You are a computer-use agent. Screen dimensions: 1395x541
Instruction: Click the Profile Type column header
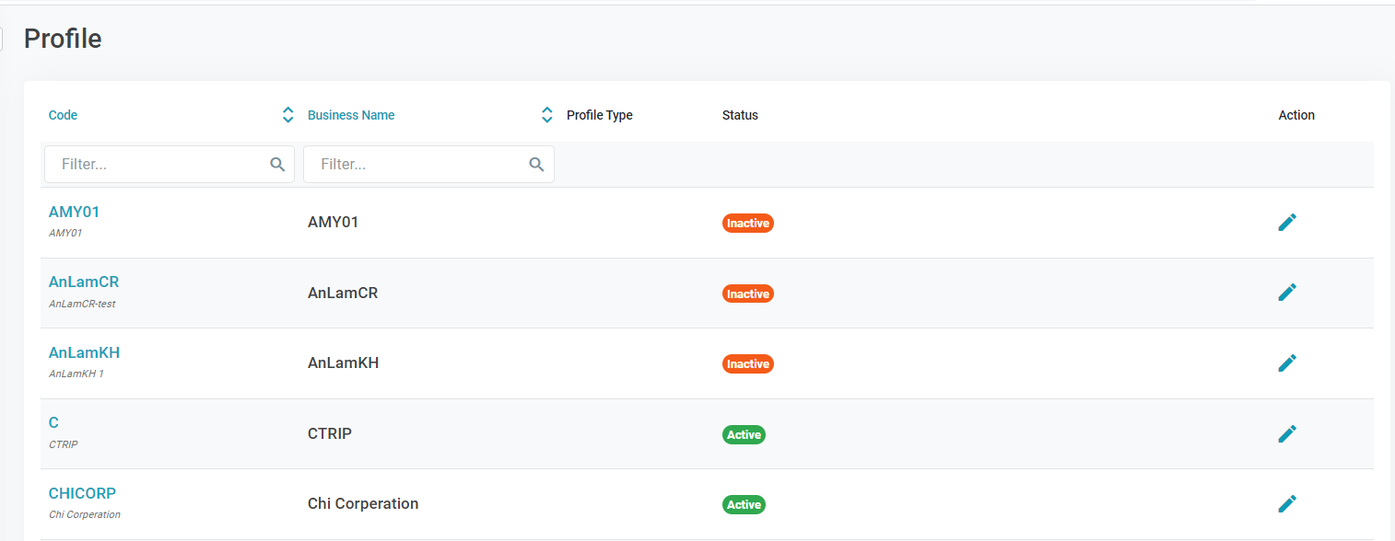point(599,116)
